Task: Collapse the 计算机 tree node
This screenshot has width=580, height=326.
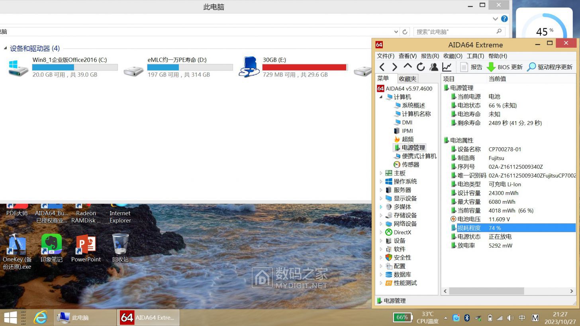Action: tap(381, 97)
